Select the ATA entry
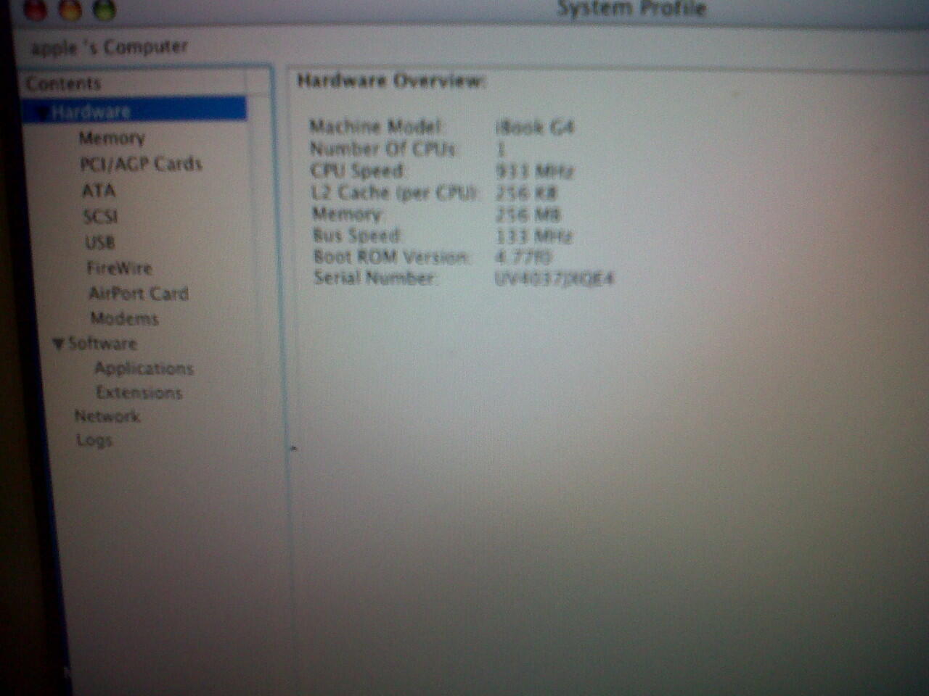This screenshot has width=929, height=696. [x=99, y=190]
